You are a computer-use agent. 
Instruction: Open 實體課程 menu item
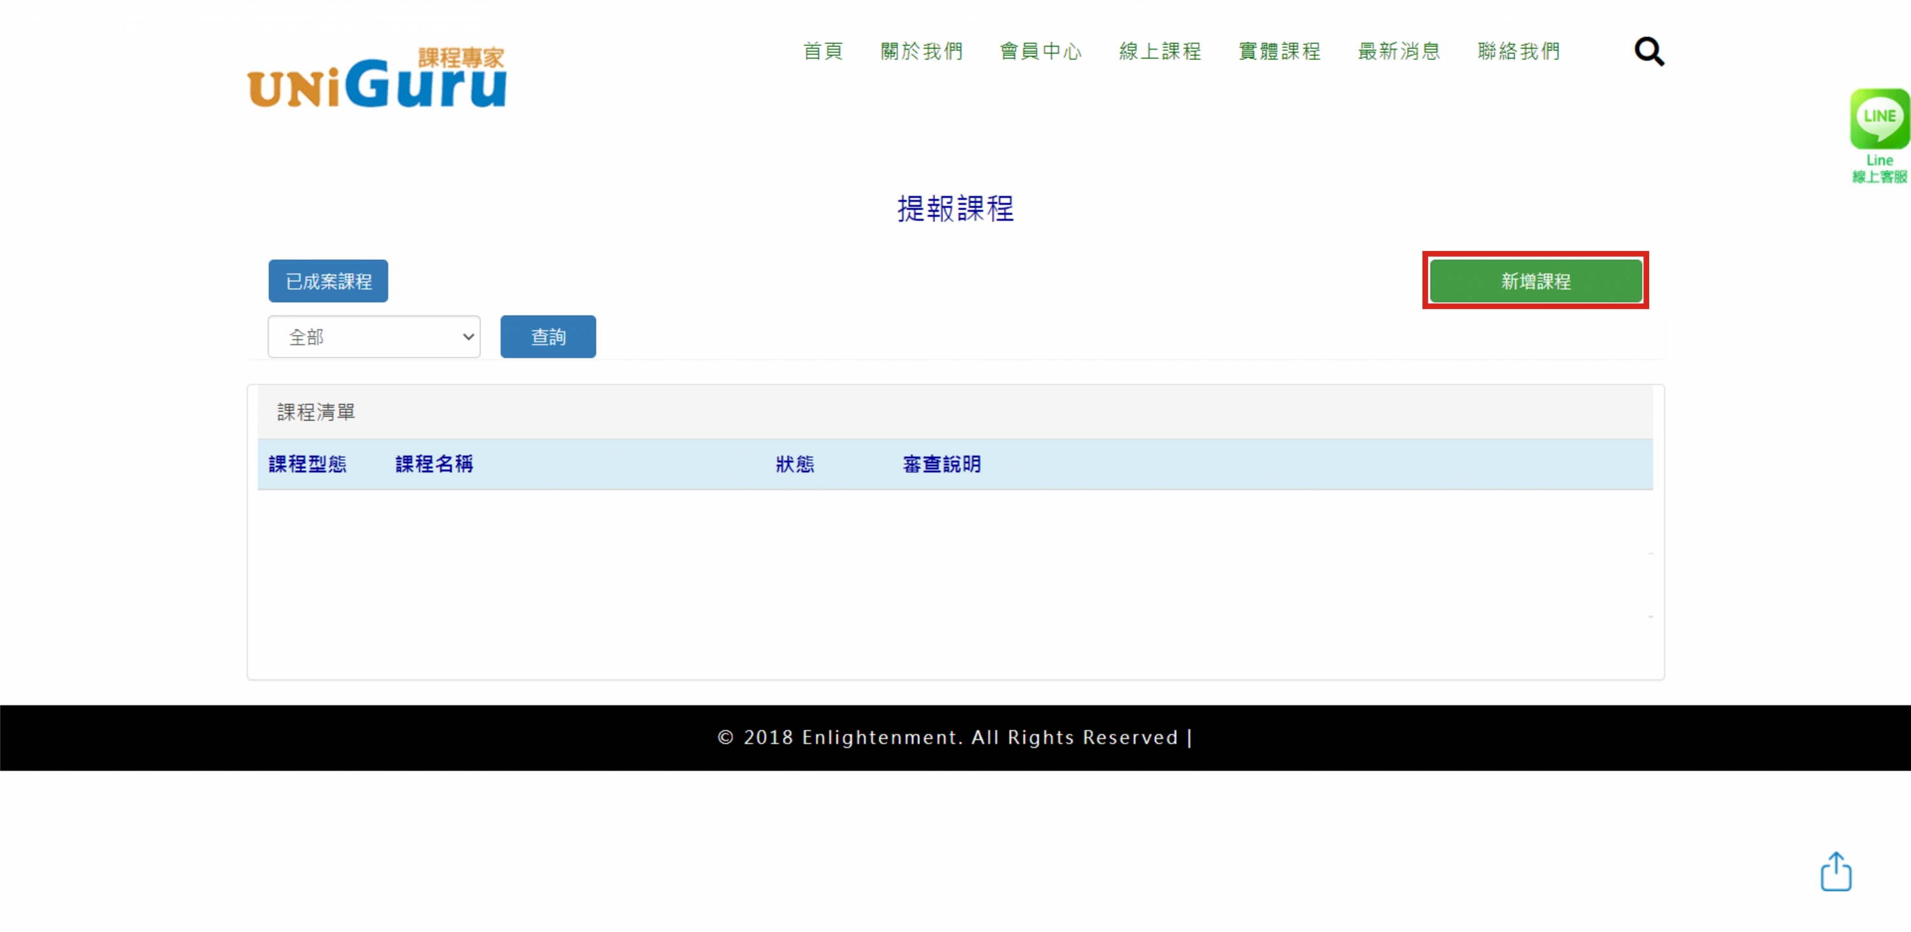coord(1280,51)
